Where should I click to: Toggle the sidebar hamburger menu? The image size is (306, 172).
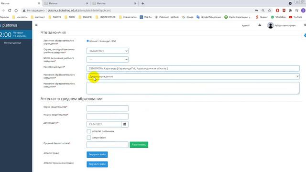[x=36, y=25]
